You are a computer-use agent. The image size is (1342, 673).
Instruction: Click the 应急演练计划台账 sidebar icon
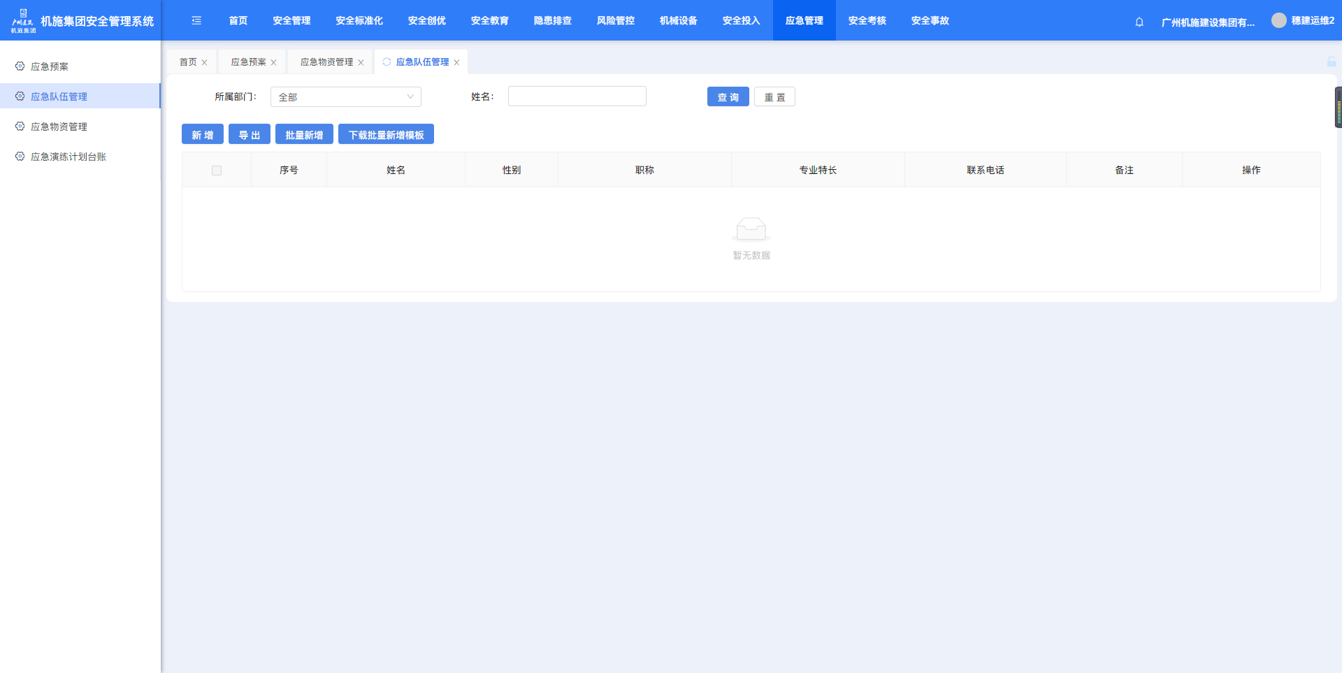click(20, 157)
